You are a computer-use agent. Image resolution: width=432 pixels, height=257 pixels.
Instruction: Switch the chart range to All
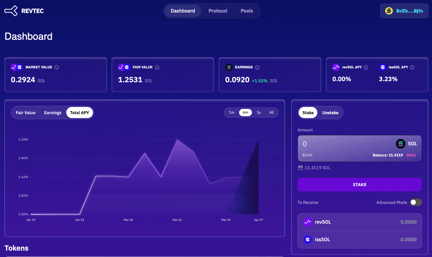(x=271, y=113)
